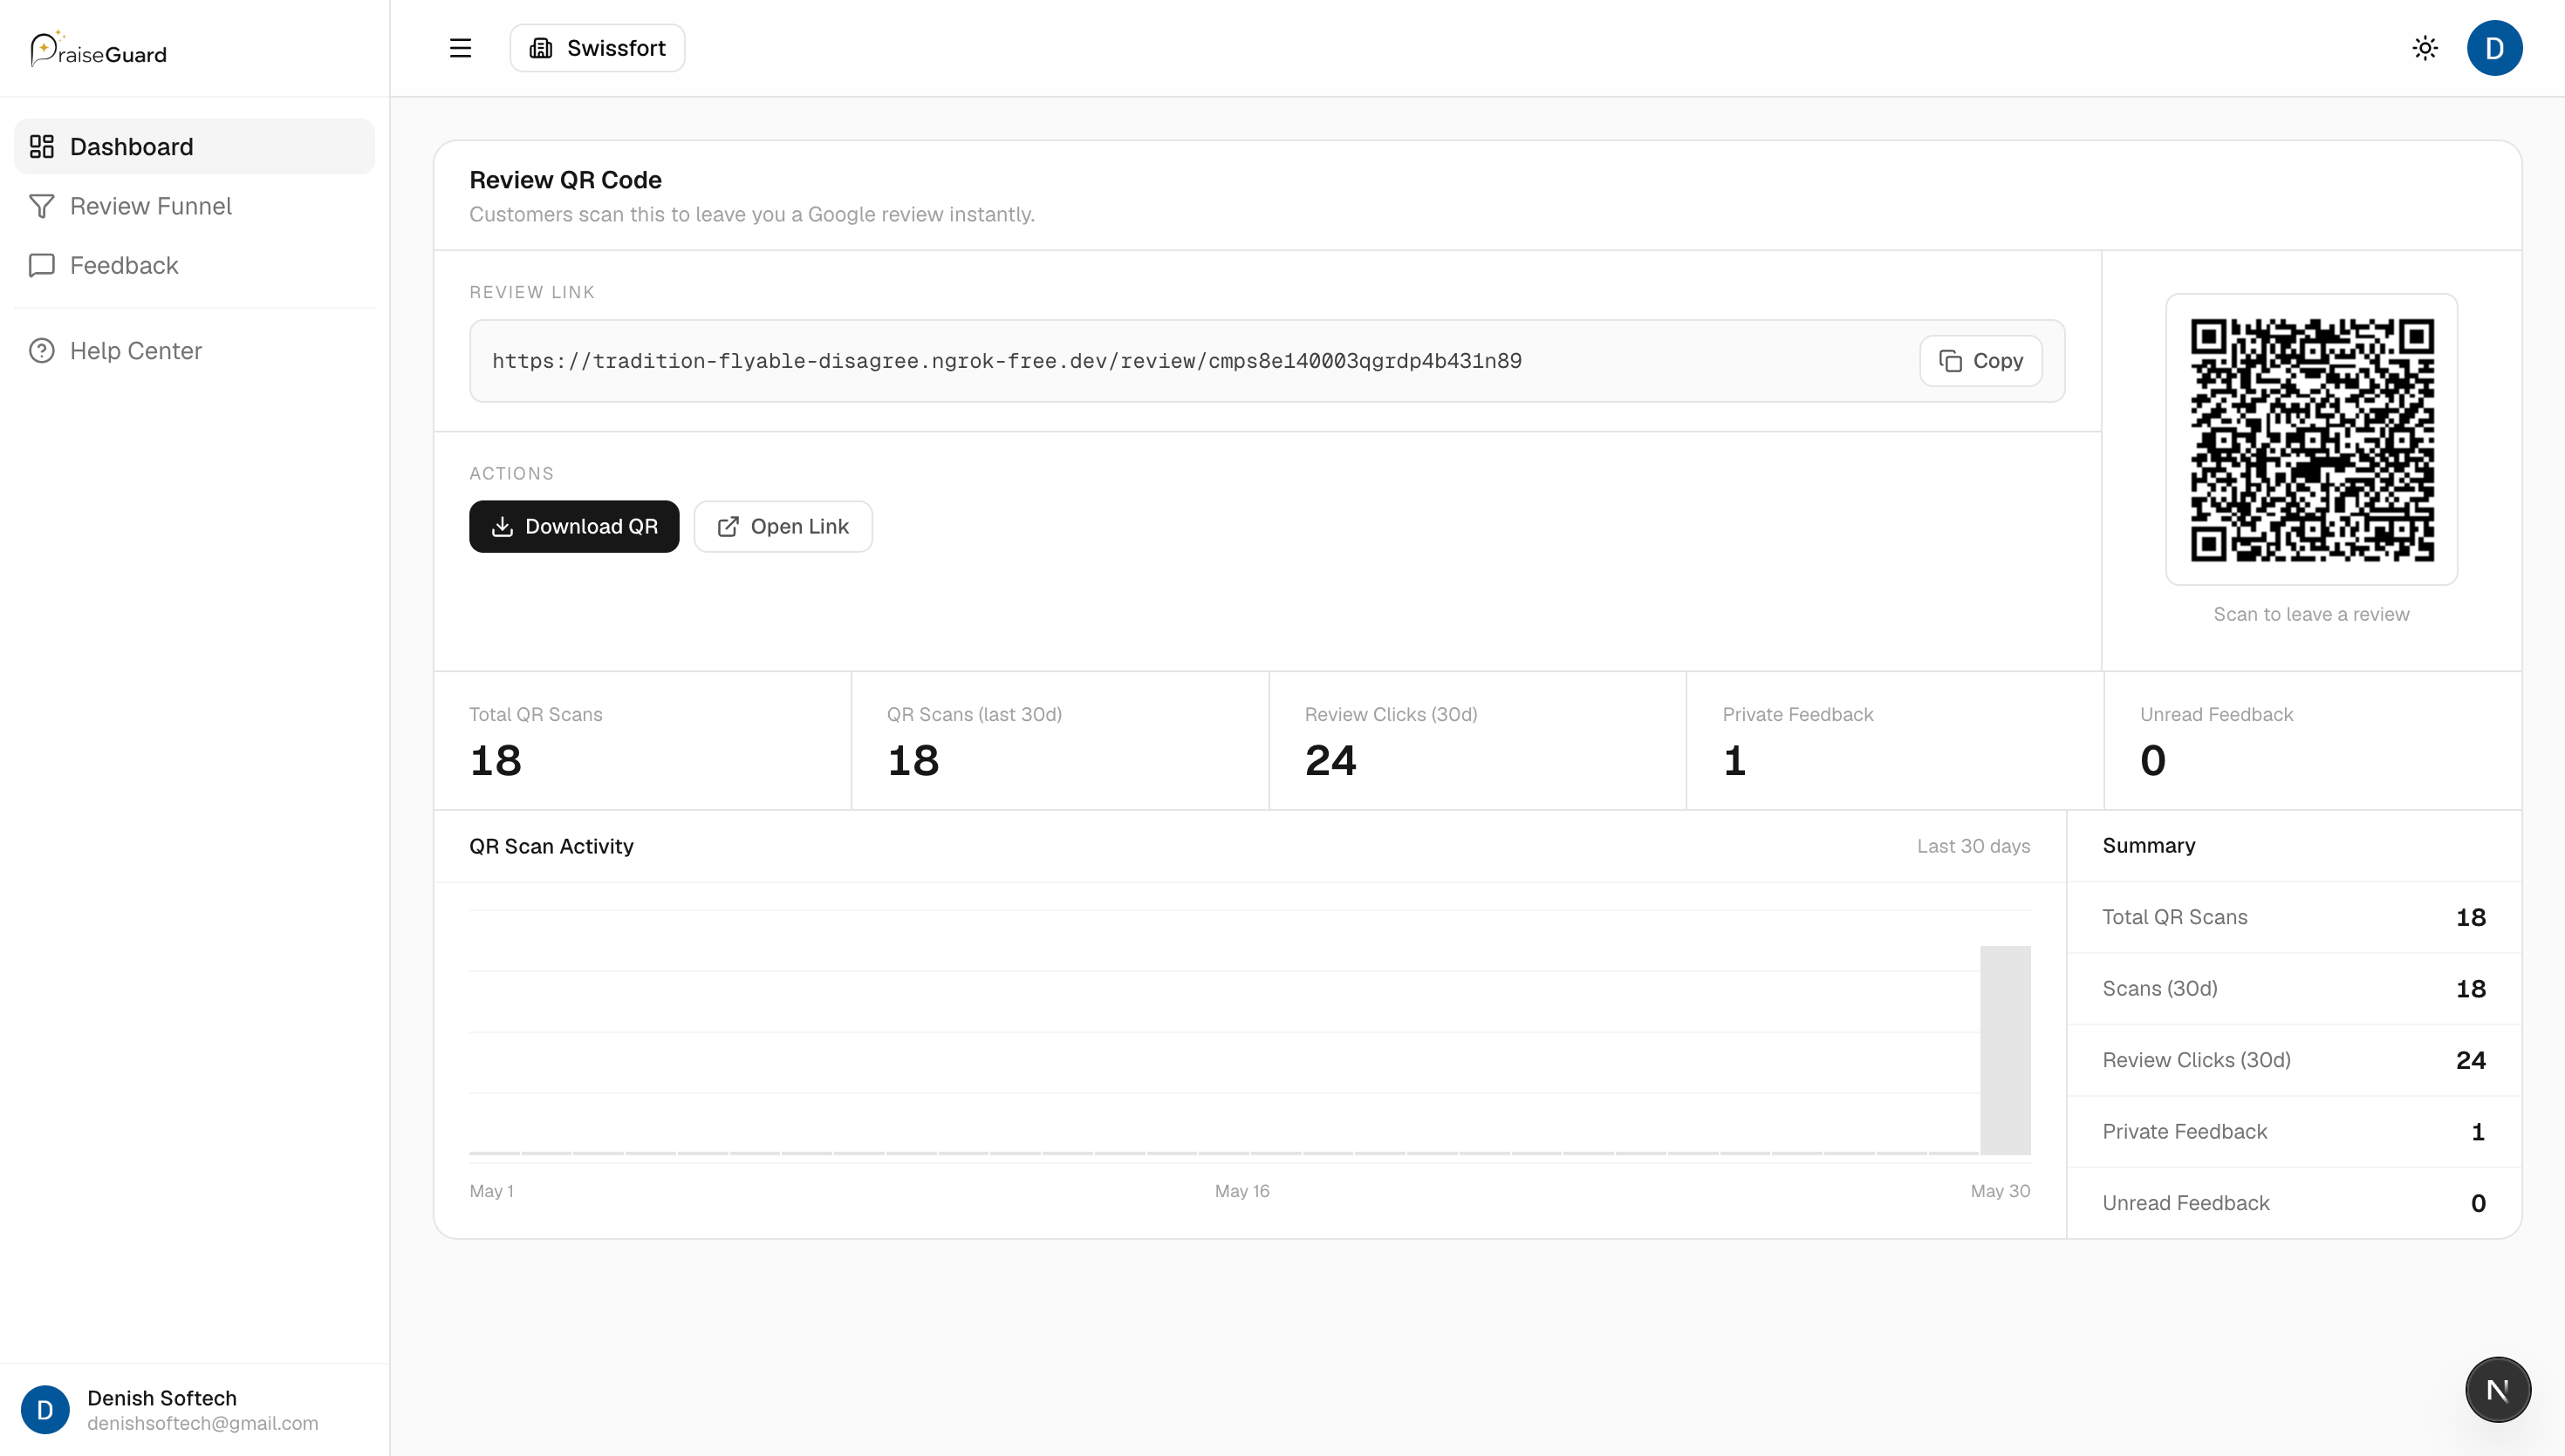Click the Dashboard grid icon
2565x1456 pixels.
(42, 147)
